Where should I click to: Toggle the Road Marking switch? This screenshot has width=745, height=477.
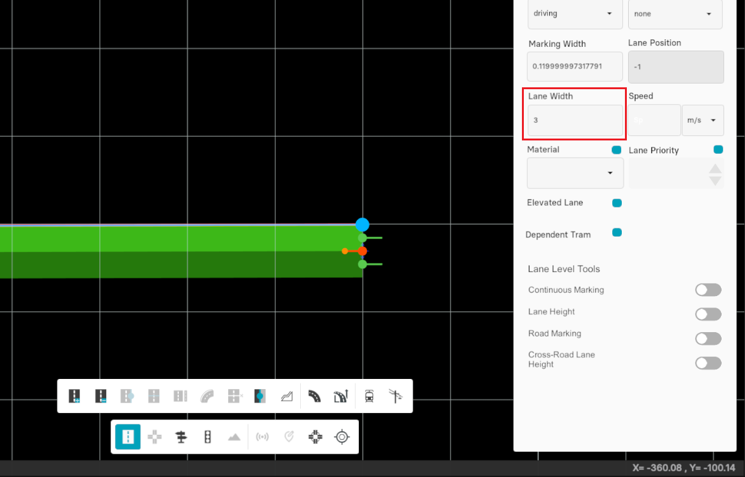[708, 338]
